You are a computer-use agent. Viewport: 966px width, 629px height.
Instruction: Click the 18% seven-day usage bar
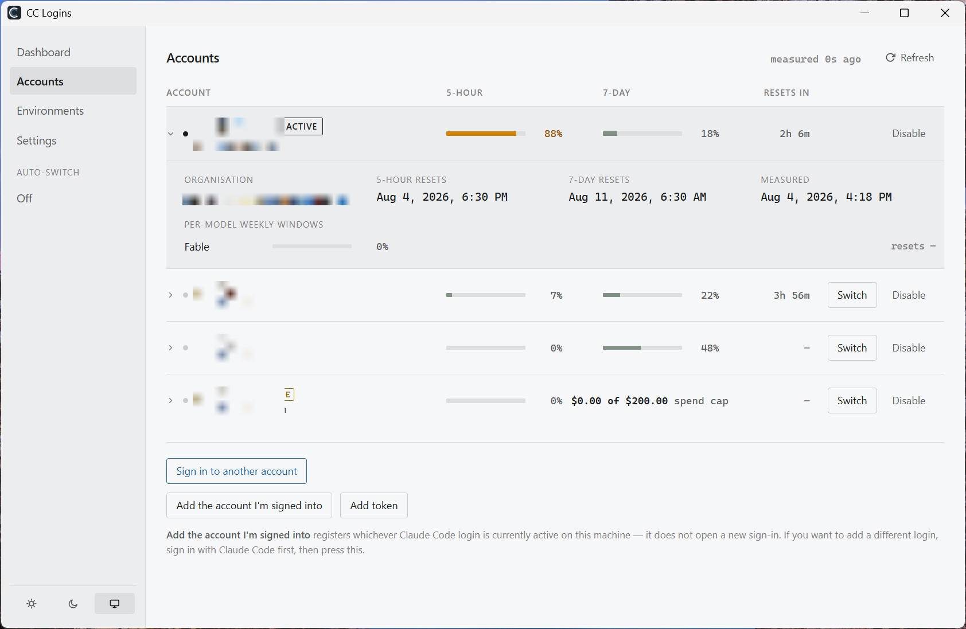642,134
